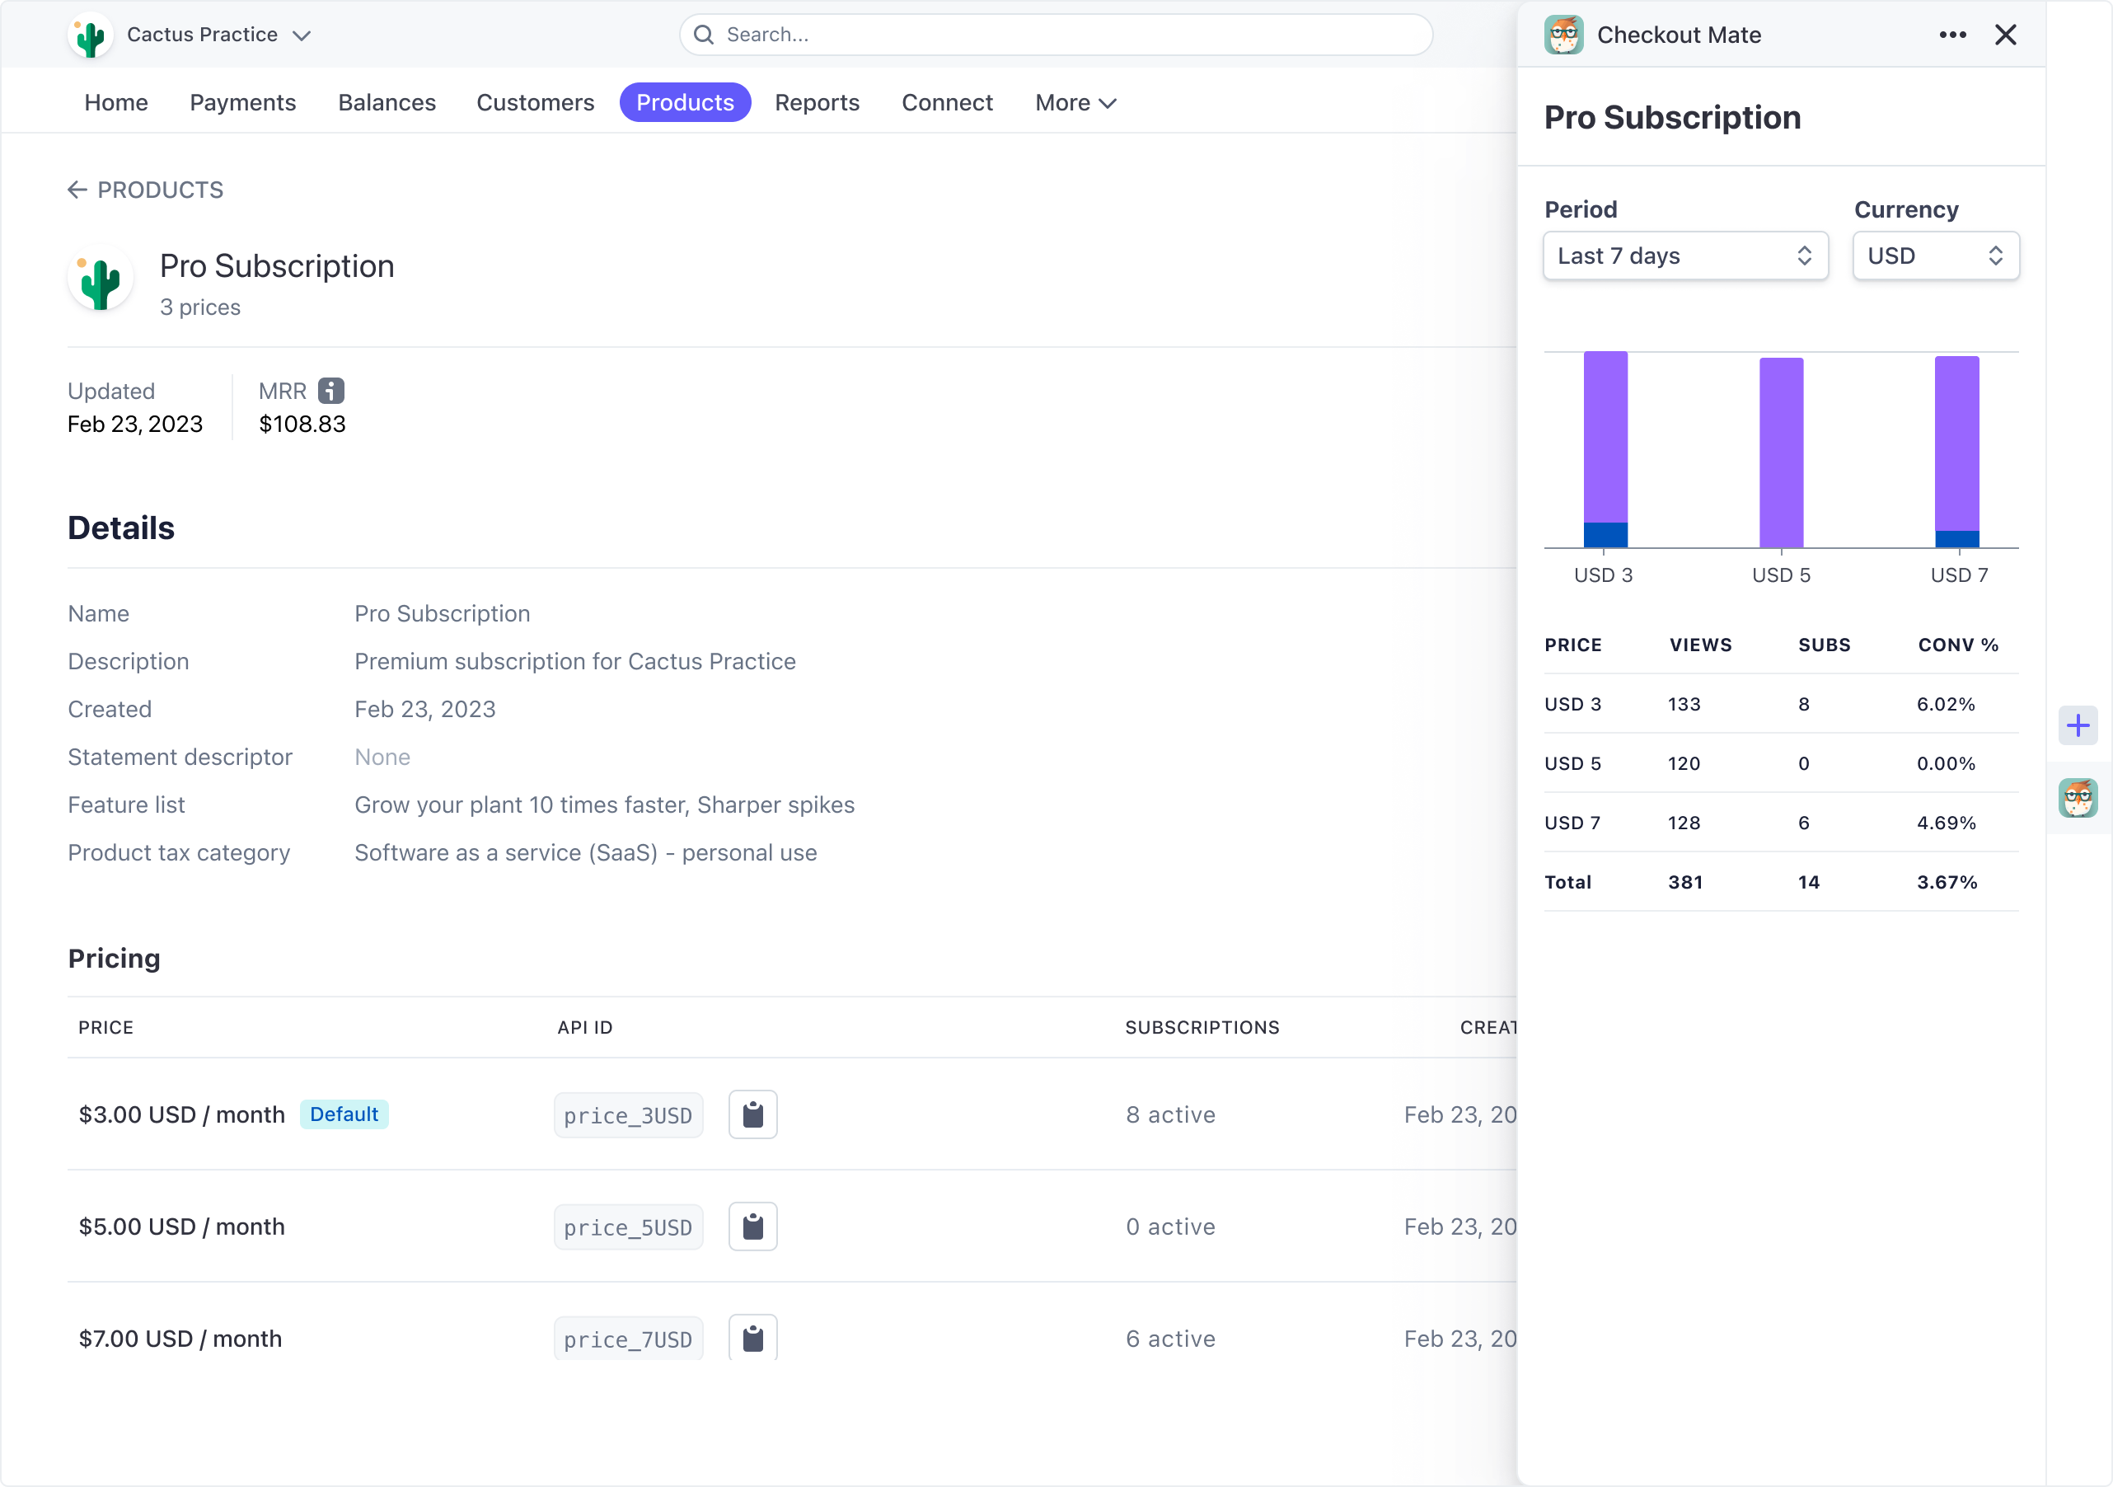Viewport: 2113px width, 1487px height.
Task: Switch to the Payments tab
Action: 242,102
